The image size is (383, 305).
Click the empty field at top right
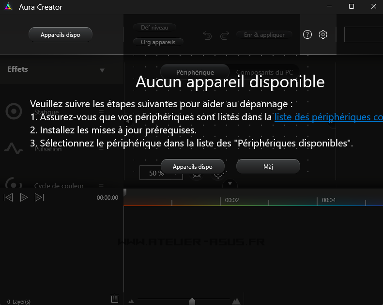[x=363, y=35]
